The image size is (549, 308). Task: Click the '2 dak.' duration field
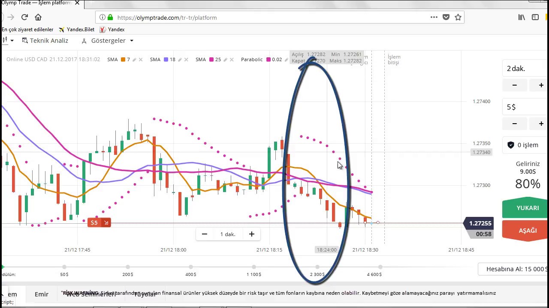[525, 68]
